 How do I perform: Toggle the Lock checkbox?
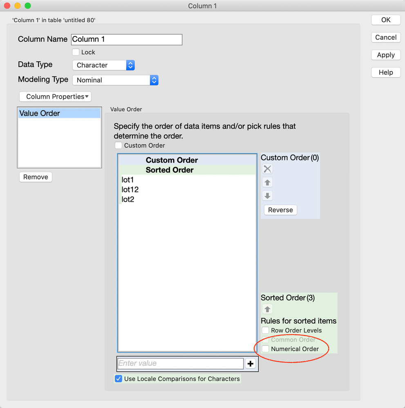pyautogui.click(x=76, y=52)
